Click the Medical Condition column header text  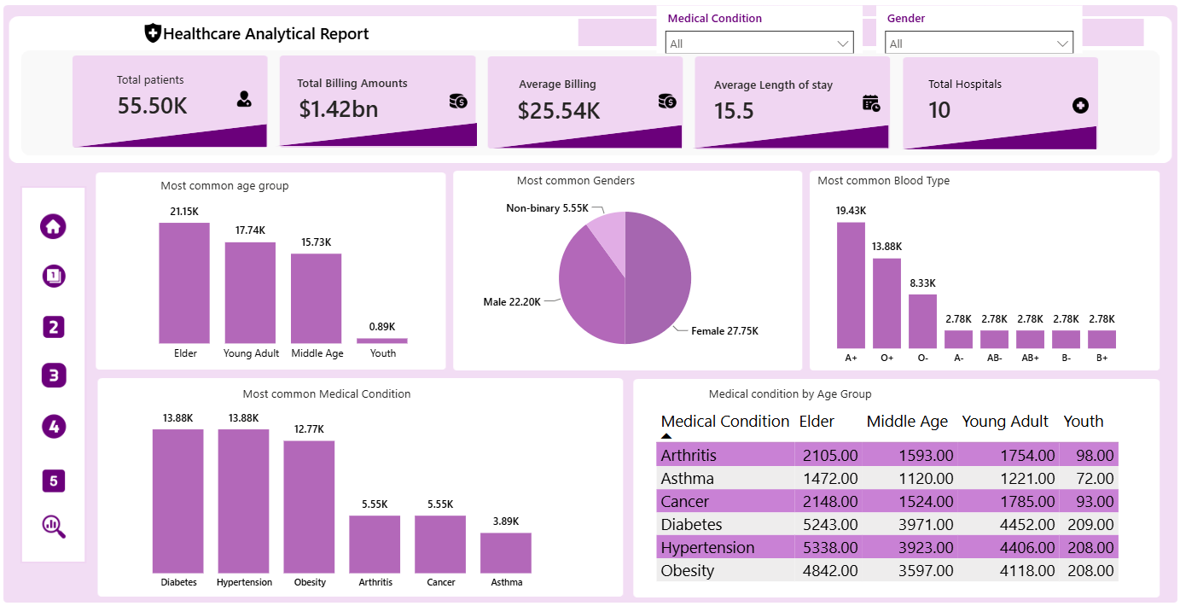point(725,421)
